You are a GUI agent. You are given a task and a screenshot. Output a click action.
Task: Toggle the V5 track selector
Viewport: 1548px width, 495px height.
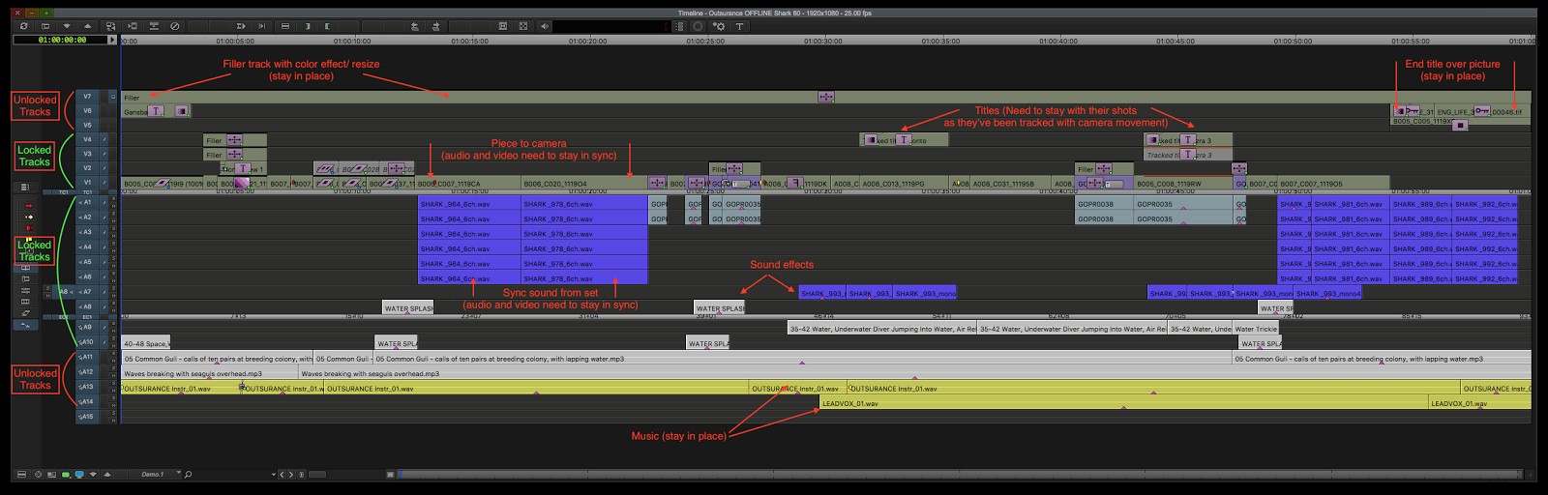[87, 125]
